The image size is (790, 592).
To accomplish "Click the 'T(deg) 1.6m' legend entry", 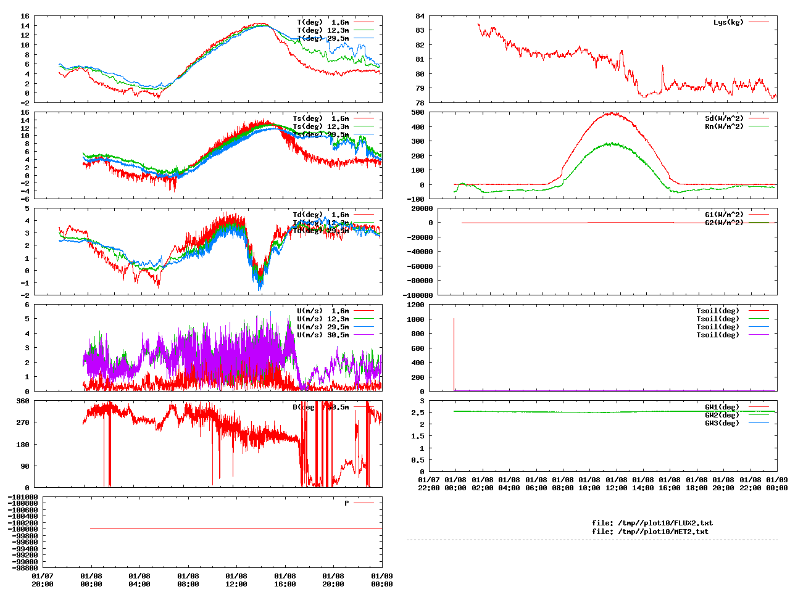I will pyautogui.click(x=323, y=22).
